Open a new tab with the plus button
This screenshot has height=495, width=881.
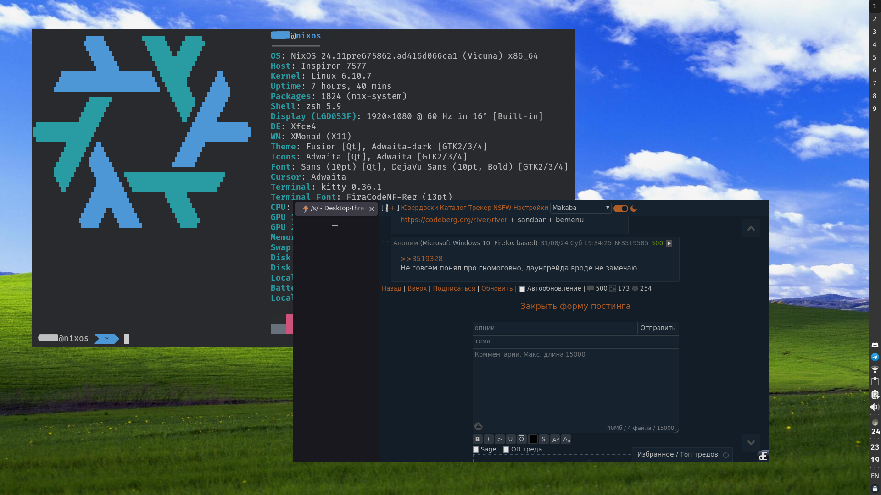pyautogui.click(x=335, y=225)
